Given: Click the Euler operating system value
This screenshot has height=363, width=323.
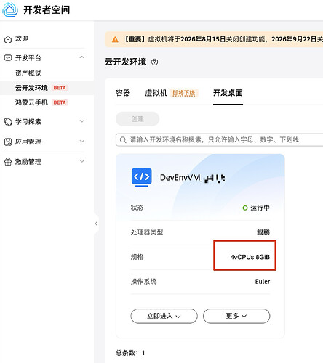Looking at the screenshot, I should click(x=263, y=282).
